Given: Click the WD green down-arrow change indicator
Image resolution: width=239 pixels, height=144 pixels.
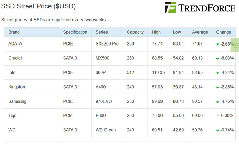Looking at the screenshot, I should coord(217,130).
